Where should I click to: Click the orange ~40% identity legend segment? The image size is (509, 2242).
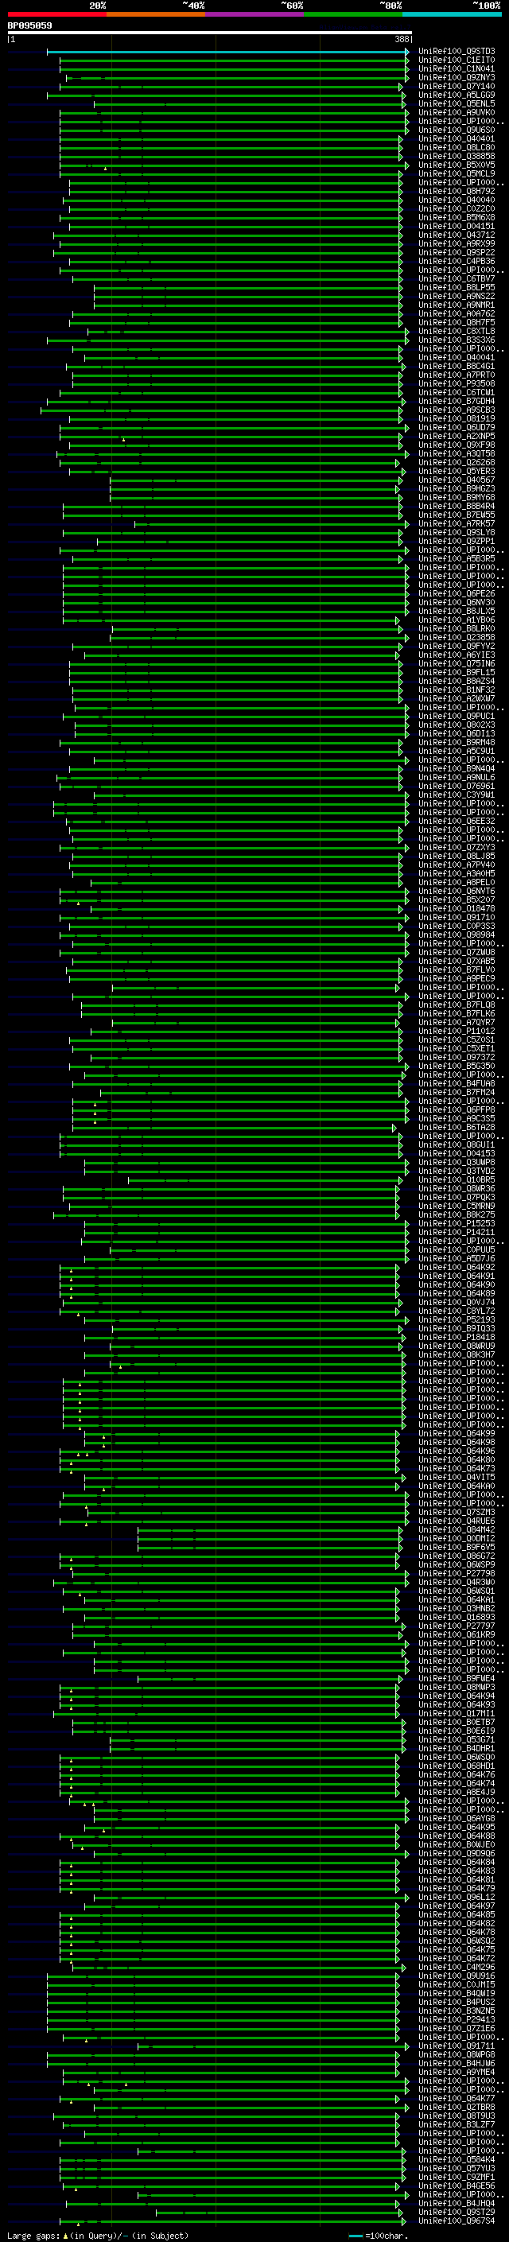[155, 14]
